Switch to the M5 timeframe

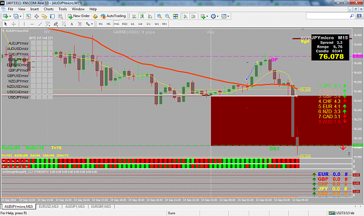[109, 24]
